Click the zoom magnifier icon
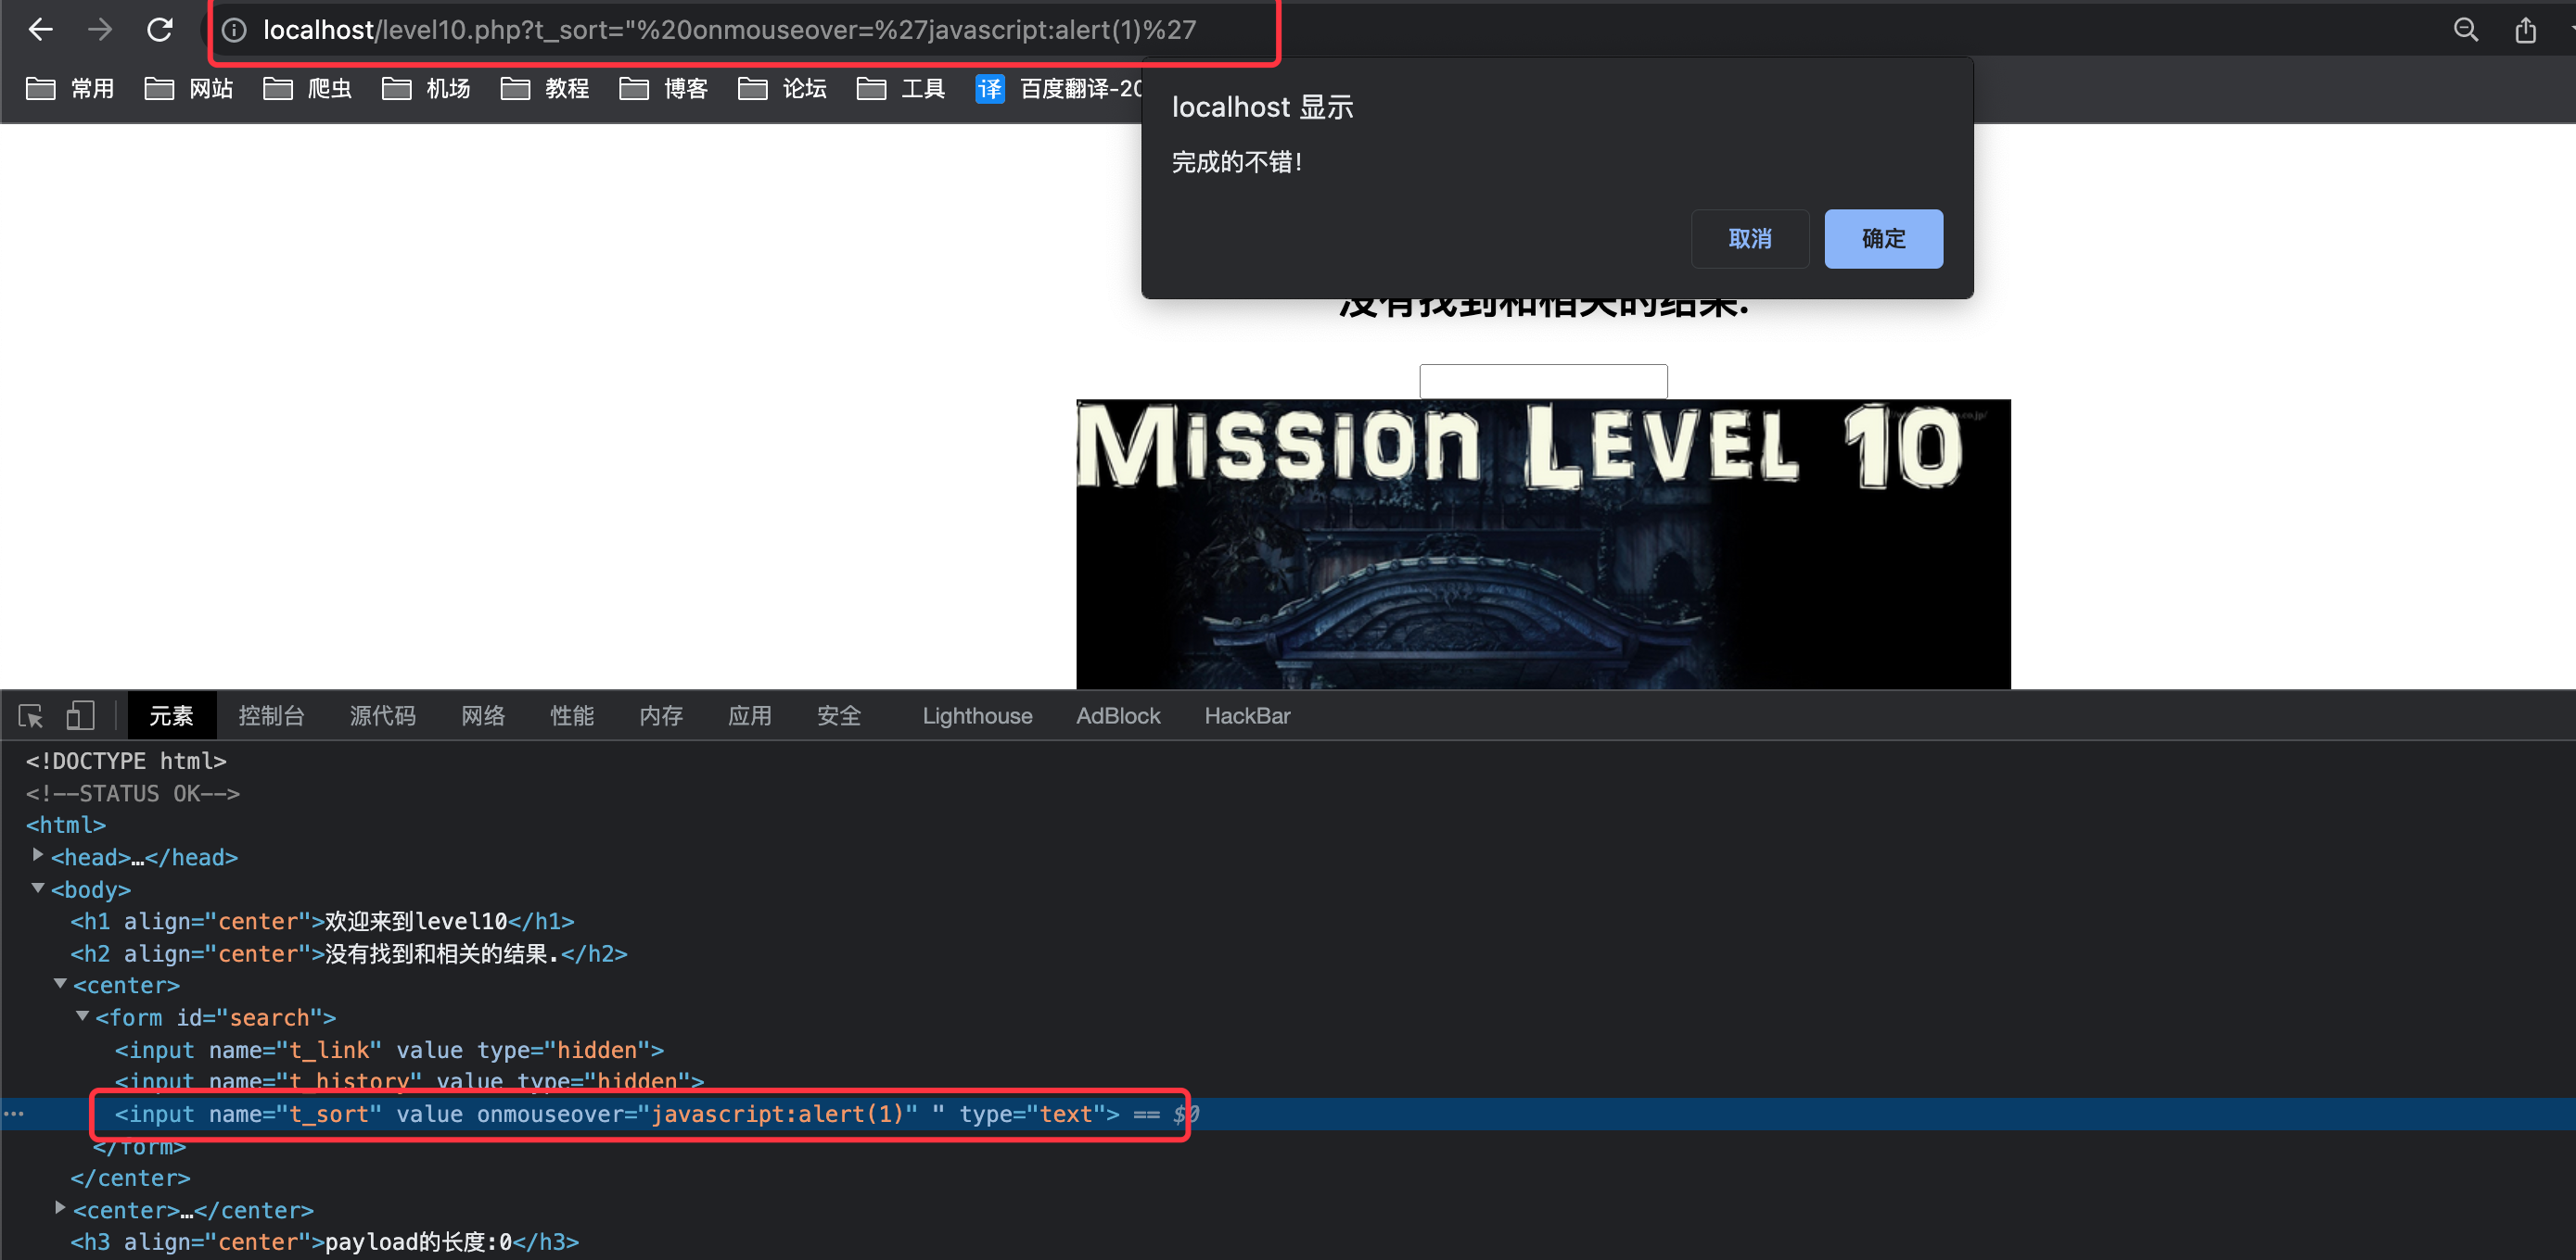Viewport: 2576px width, 1260px height. point(2465,30)
